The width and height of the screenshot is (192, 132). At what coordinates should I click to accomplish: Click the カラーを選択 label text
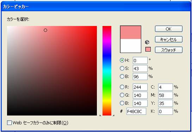coord(18,19)
